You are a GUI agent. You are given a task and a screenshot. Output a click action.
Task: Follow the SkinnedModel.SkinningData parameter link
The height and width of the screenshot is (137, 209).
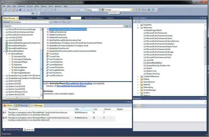click(x=79, y=83)
